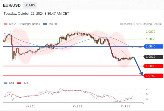Click the RSI 70 axis label

tap(148, 89)
